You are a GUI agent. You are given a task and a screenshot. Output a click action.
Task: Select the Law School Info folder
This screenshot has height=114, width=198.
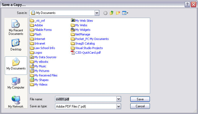[44, 48]
